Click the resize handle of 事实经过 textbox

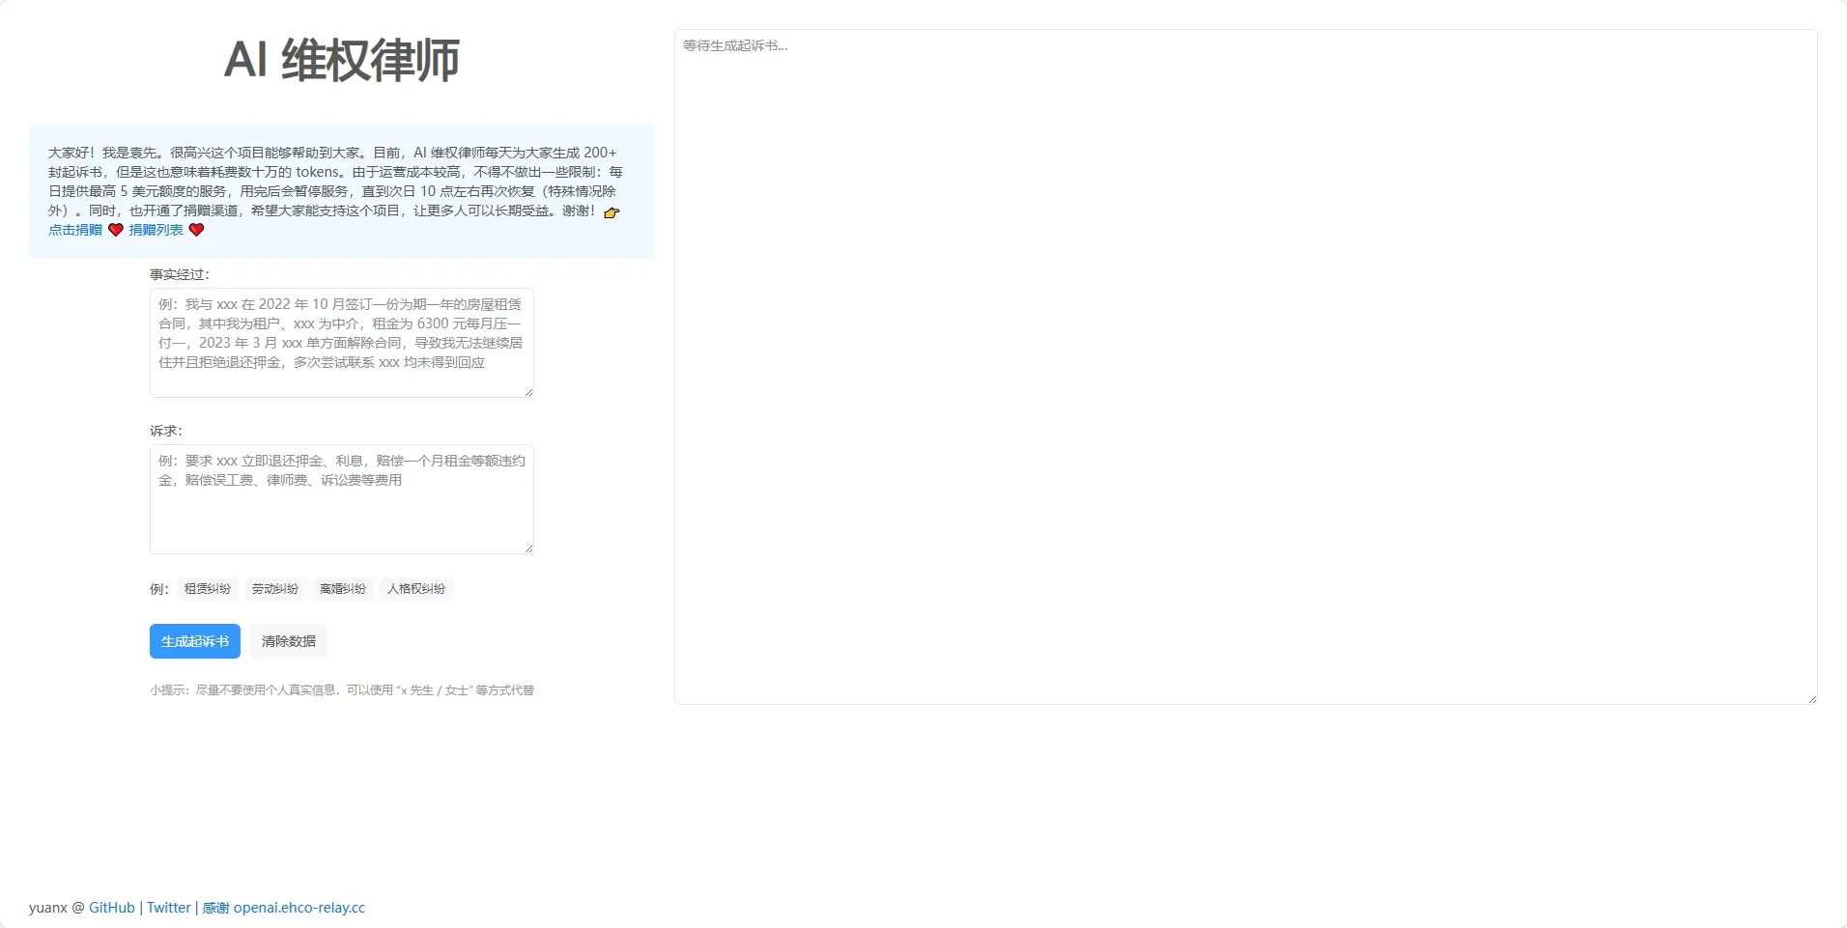[528, 392]
